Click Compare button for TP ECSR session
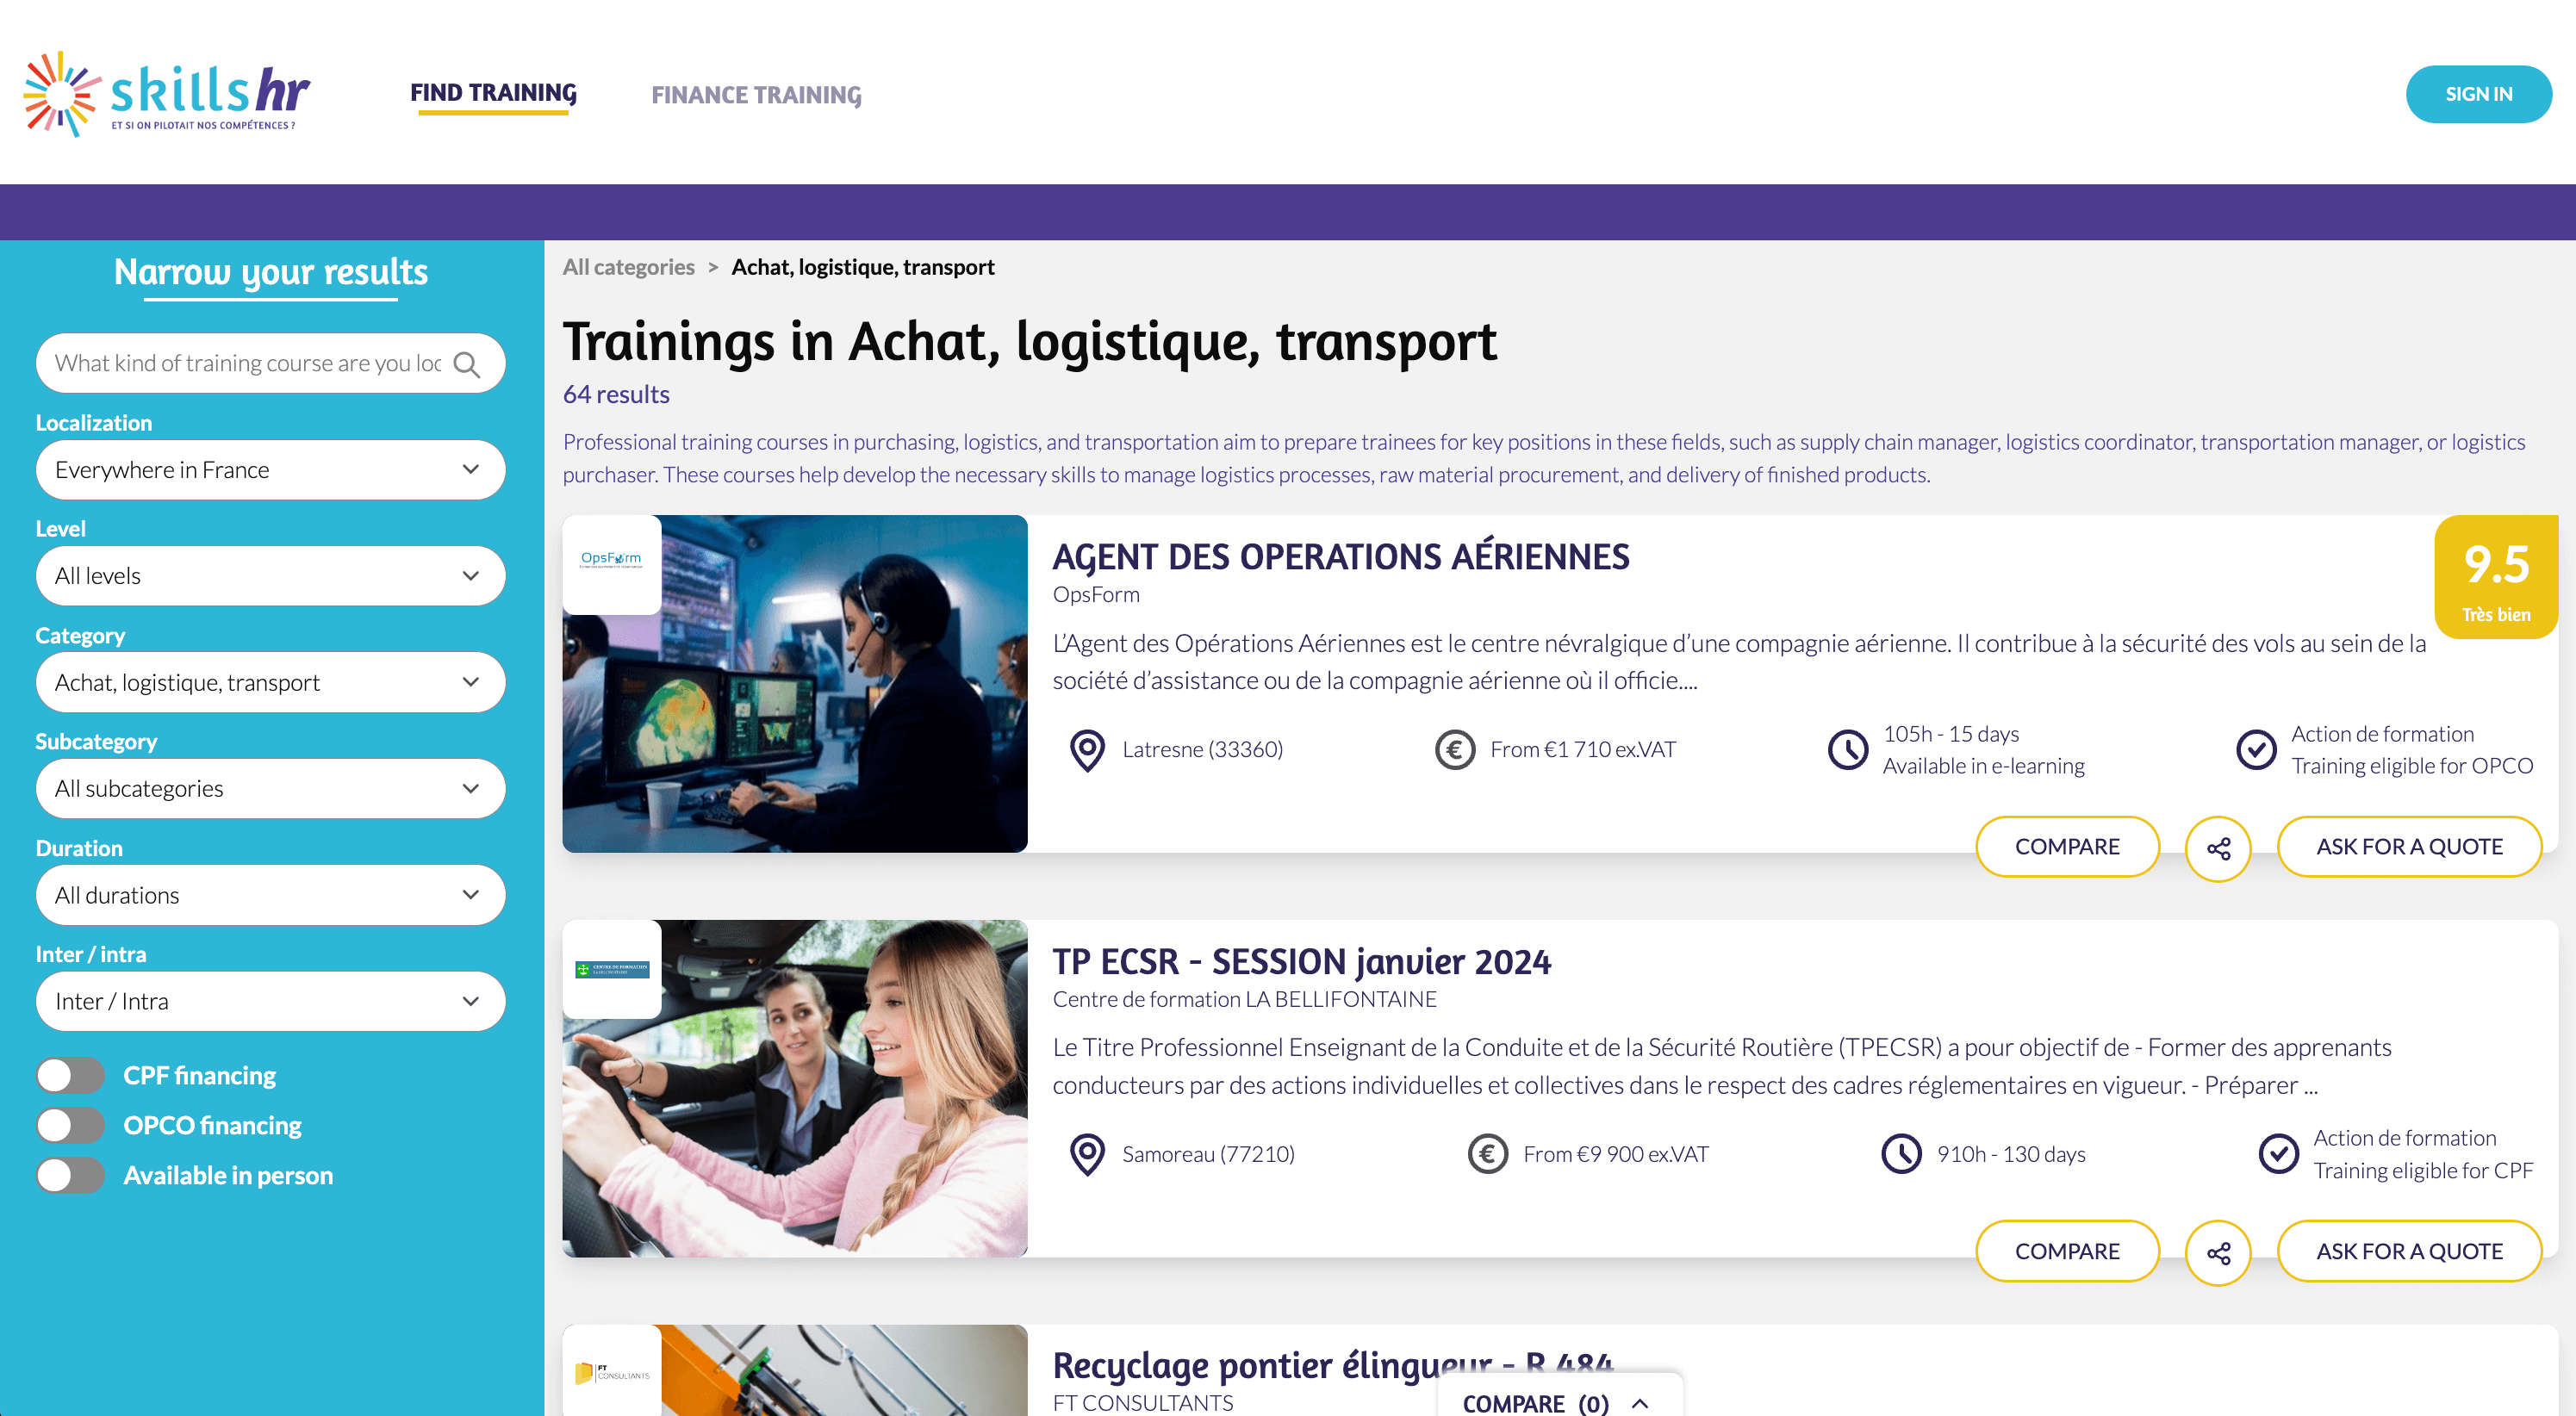Viewport: 2576px width, 1416px height. coord(2067,1249)
